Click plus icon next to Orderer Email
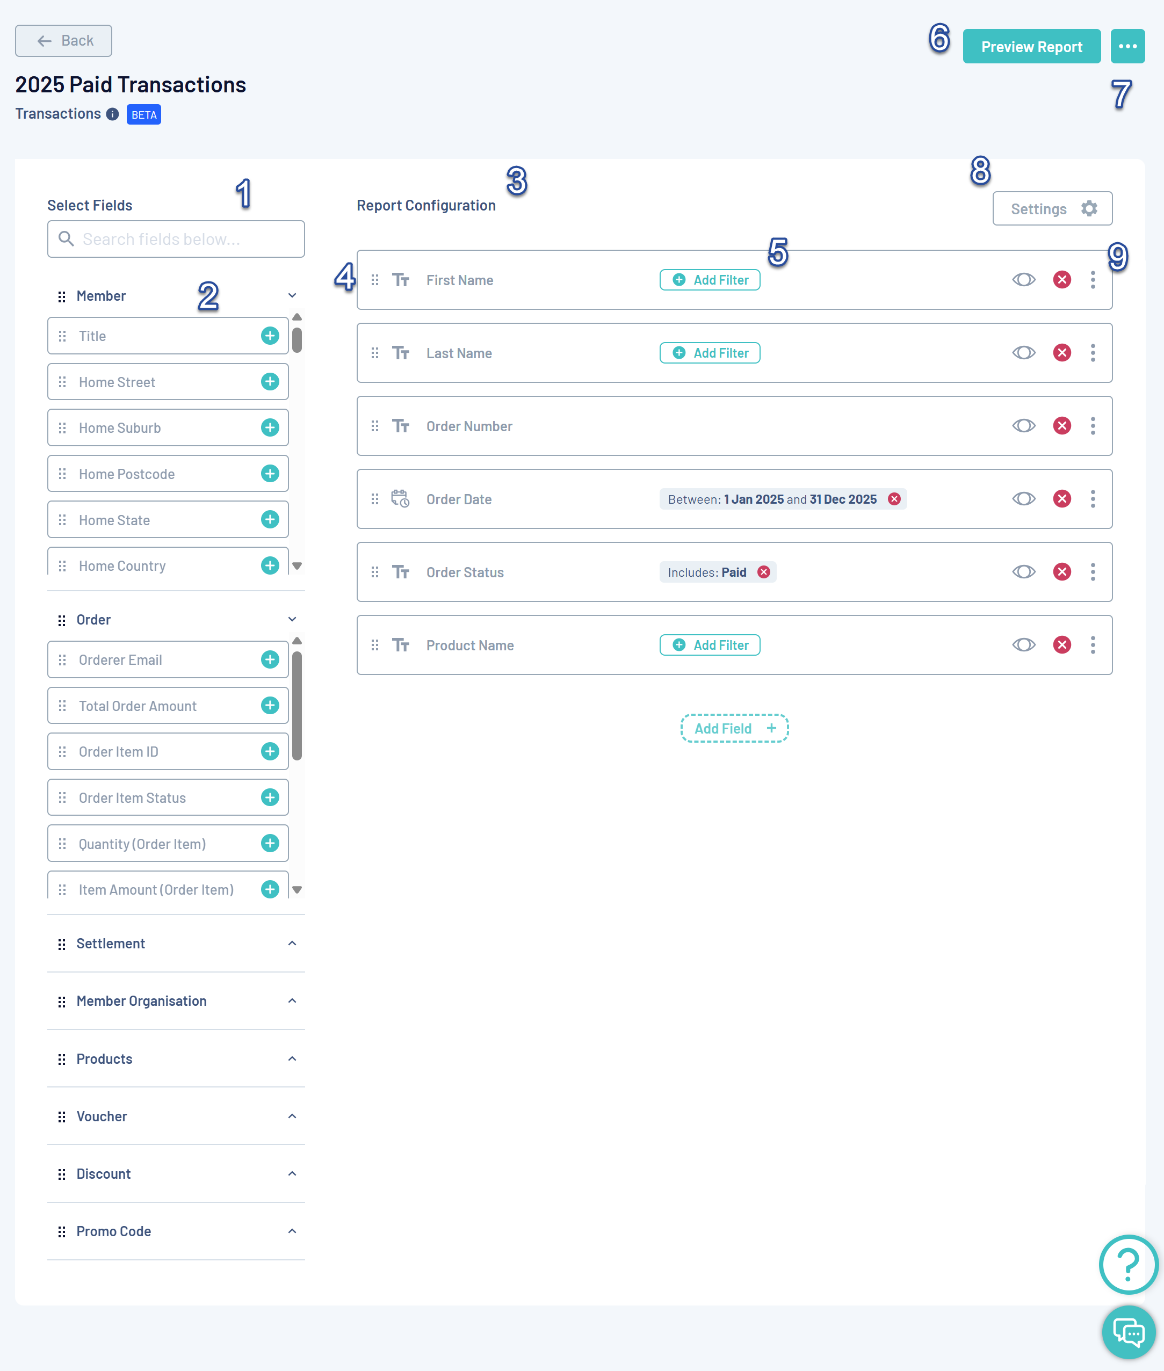Viewport: 1164px width, 1371px height. tap(270, 660)
